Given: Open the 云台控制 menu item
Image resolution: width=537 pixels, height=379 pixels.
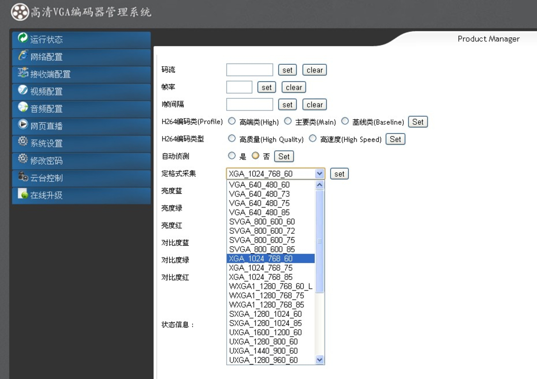Looking at the screenshot, I should click(81, 178).
